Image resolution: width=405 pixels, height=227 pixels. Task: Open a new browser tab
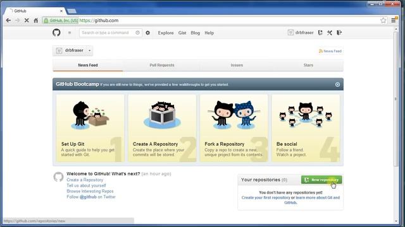pos(72,11)
